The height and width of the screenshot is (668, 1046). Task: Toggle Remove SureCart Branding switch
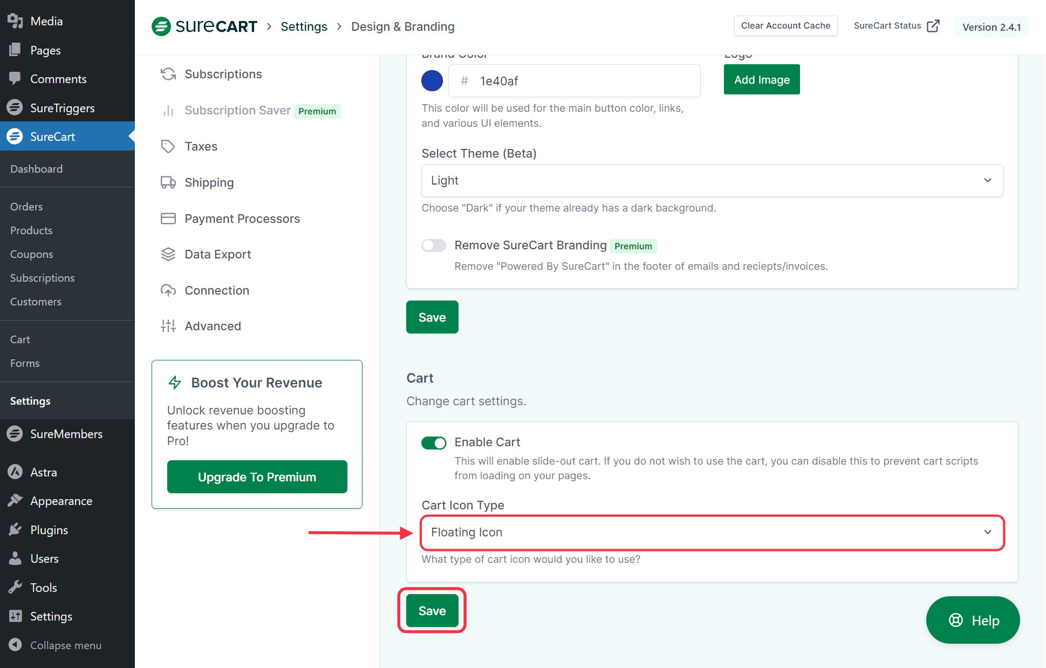click(434, 246)
